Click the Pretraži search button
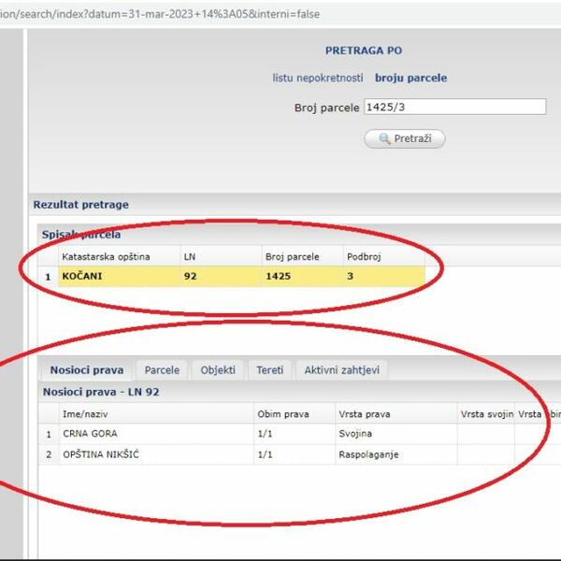 405,139
